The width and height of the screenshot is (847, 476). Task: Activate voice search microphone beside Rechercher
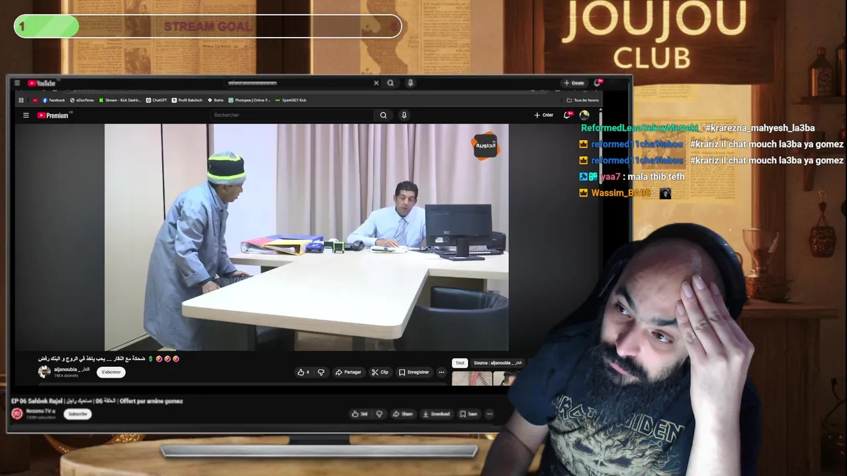coord(404,115)
